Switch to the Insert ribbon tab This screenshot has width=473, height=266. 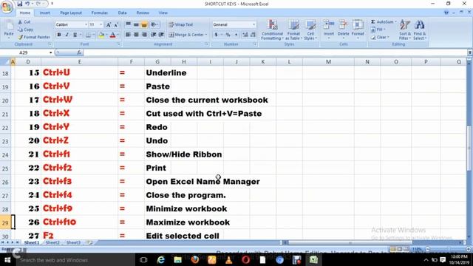click(x=44, y=13)
